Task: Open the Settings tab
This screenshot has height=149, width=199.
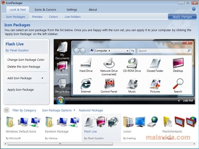Action: [72, 9]
